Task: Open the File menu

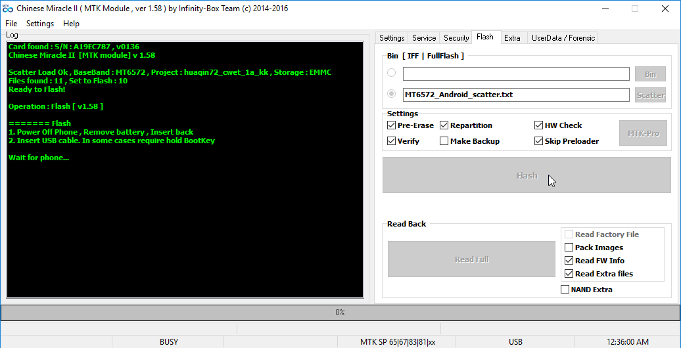Action: (11, 24)
